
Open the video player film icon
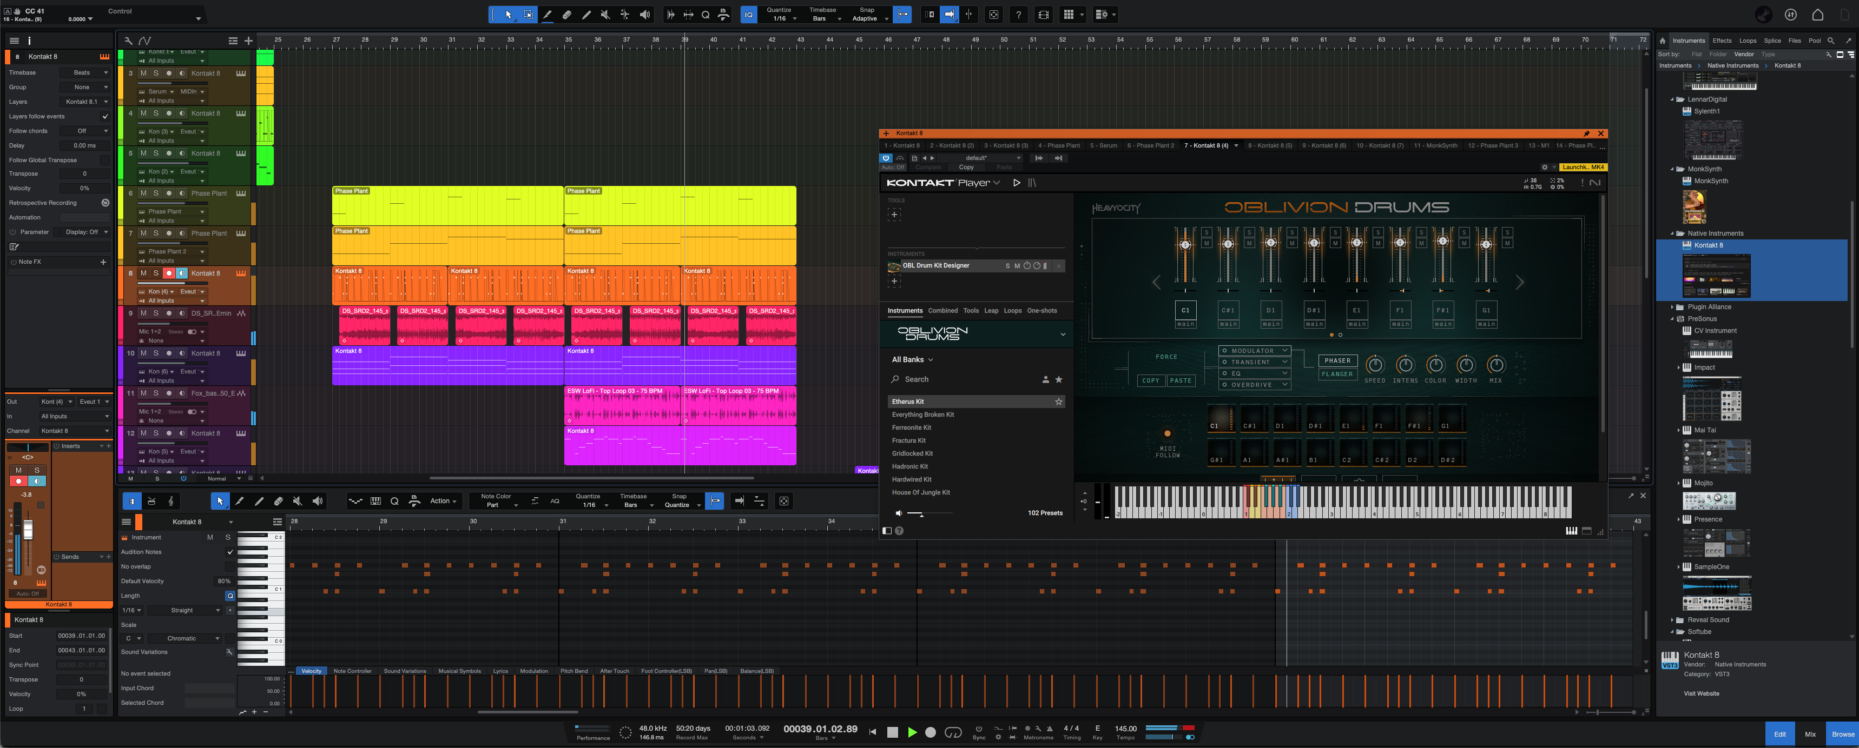(x=1044, y=15)
